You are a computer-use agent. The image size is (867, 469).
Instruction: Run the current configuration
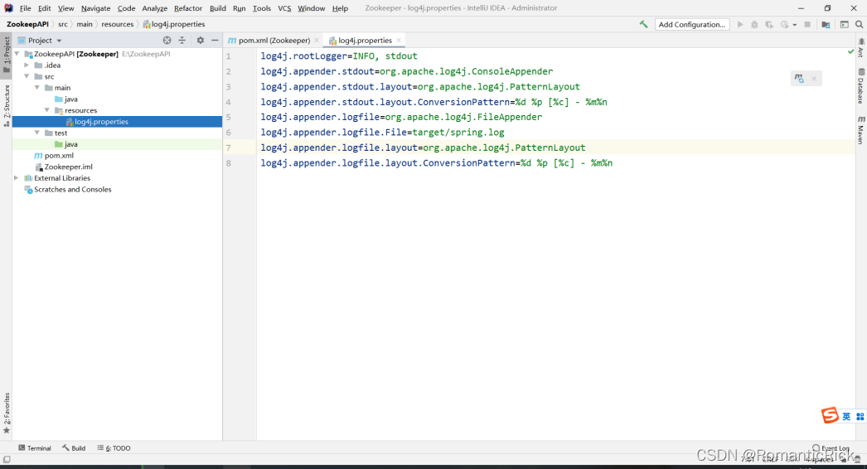(740, 24)
